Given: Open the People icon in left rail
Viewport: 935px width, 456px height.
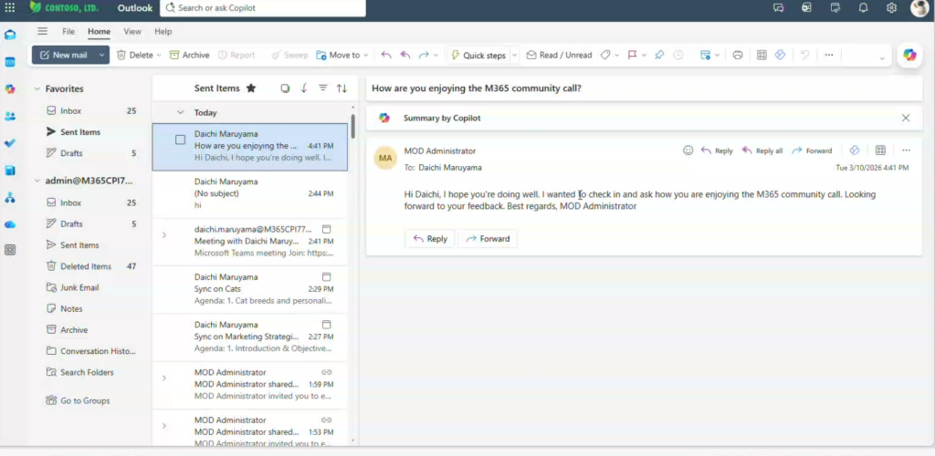Looking at the screenshot, I should pos(10,116).
